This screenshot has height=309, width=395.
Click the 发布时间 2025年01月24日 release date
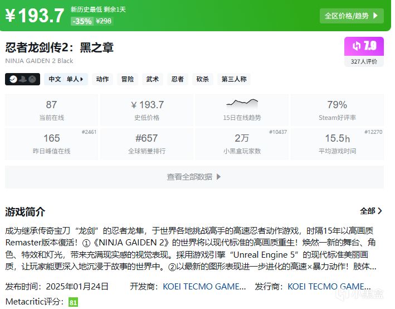(x=57, y=287)
